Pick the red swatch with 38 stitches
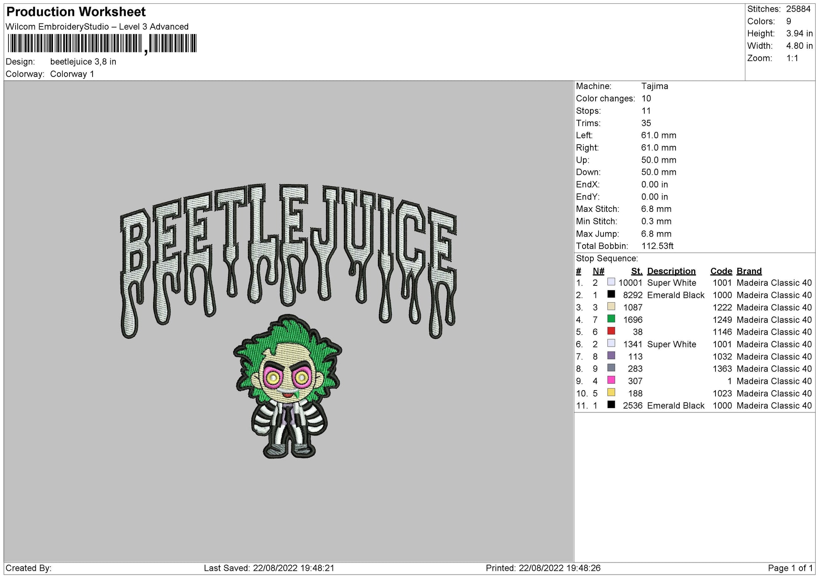This screenshot has width=819, height=578. point(611,331)
